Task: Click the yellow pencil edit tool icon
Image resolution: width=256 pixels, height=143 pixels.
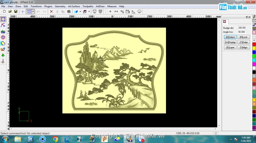Action: pos(3,49)
